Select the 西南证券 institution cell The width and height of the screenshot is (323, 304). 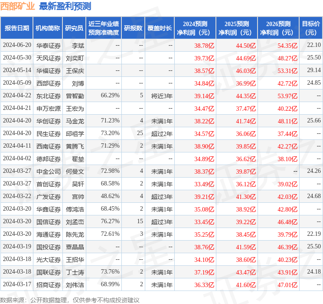49,146
